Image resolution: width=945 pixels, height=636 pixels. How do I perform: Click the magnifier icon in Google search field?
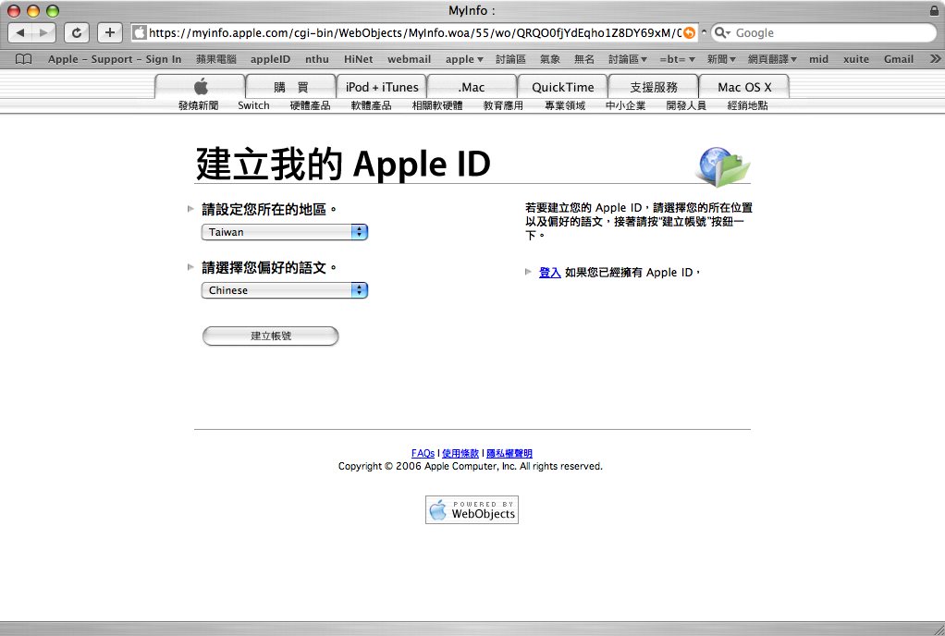click(721, 33)
